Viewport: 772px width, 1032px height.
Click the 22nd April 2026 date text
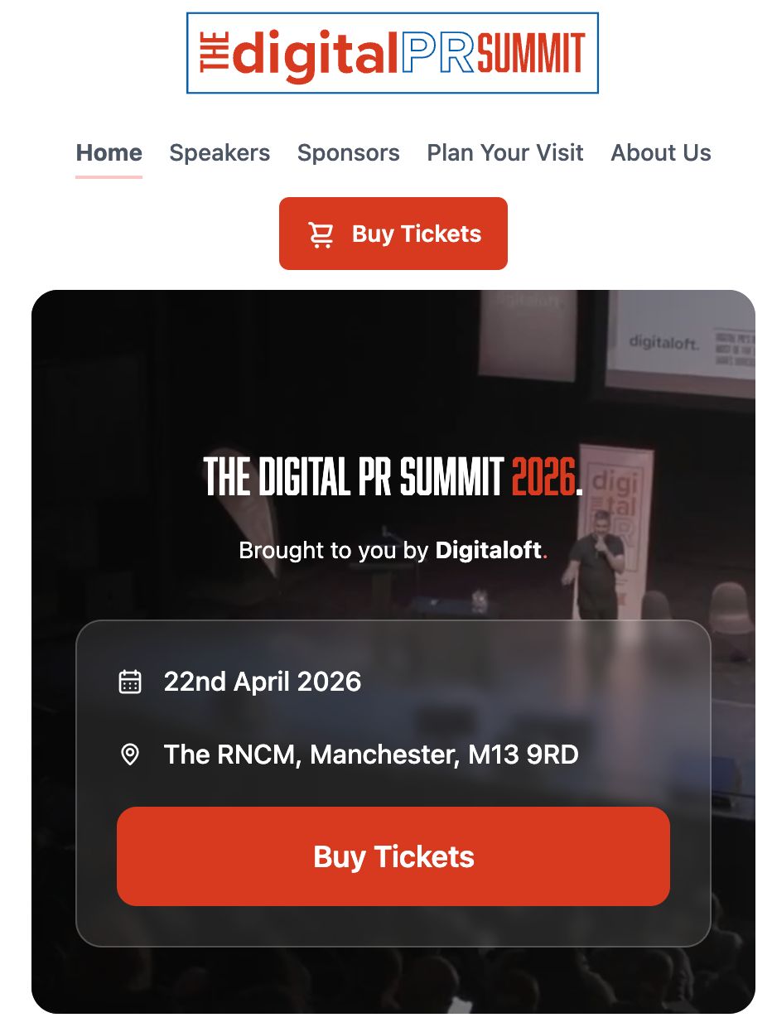pos(263,682)
